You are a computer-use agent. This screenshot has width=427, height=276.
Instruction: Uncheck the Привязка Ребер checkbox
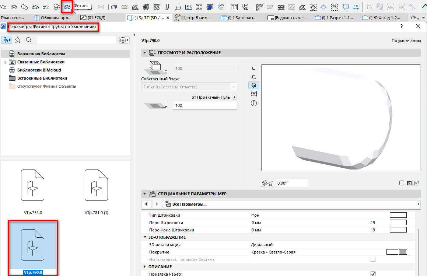tap(373, 273)
